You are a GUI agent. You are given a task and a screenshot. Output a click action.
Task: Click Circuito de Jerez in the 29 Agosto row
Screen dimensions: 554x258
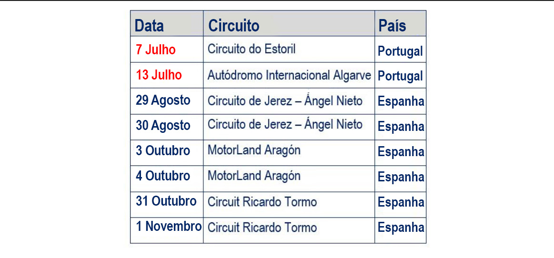285,101
